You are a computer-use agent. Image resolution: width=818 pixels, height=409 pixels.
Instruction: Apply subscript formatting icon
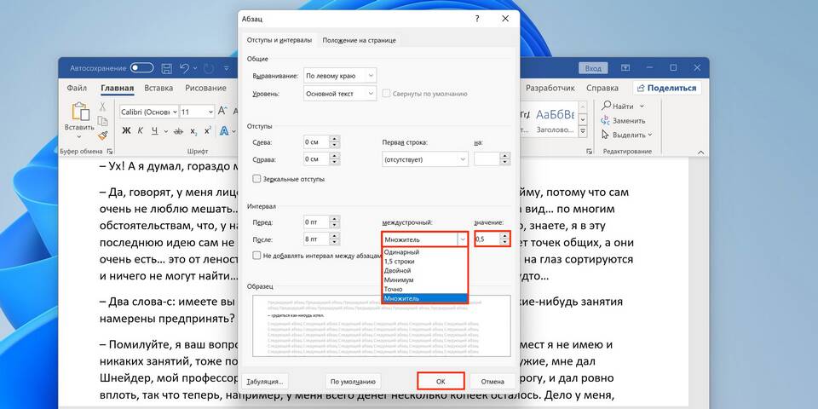193,130
